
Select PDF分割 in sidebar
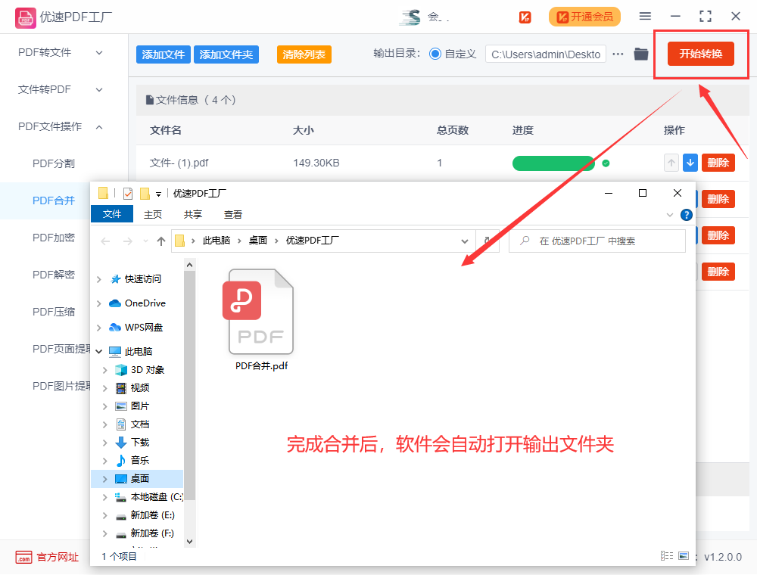(x=54, y=163)
